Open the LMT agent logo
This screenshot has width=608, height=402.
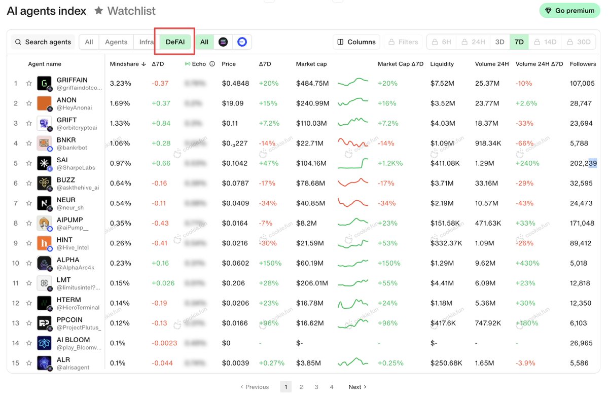click(44, 283)
